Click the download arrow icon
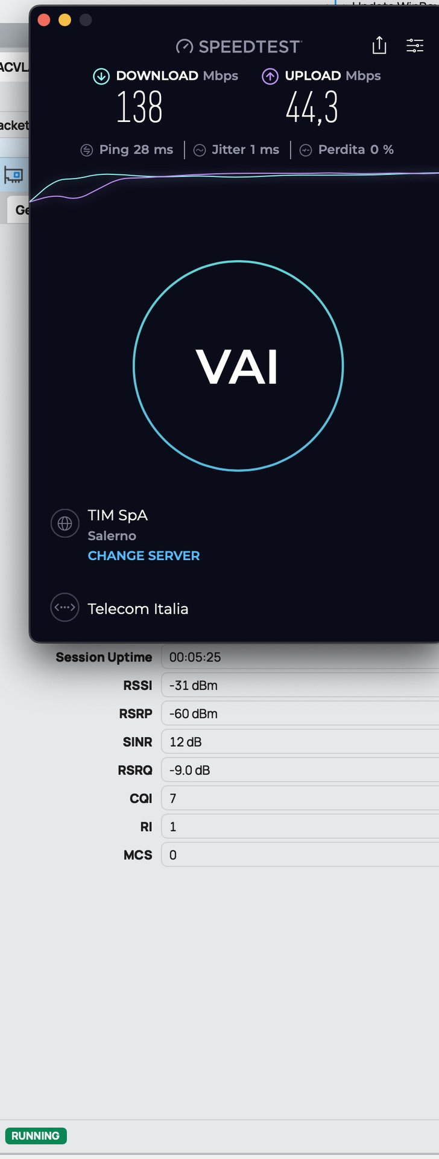The width and height of the screenshot is (439, 1159). (x=101, y=76)
